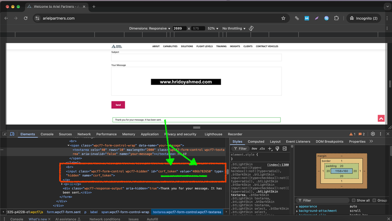Viewport: 392px width, 221px height.
Task: Activate the inspect element picker
Action: (x=4, y=134)
